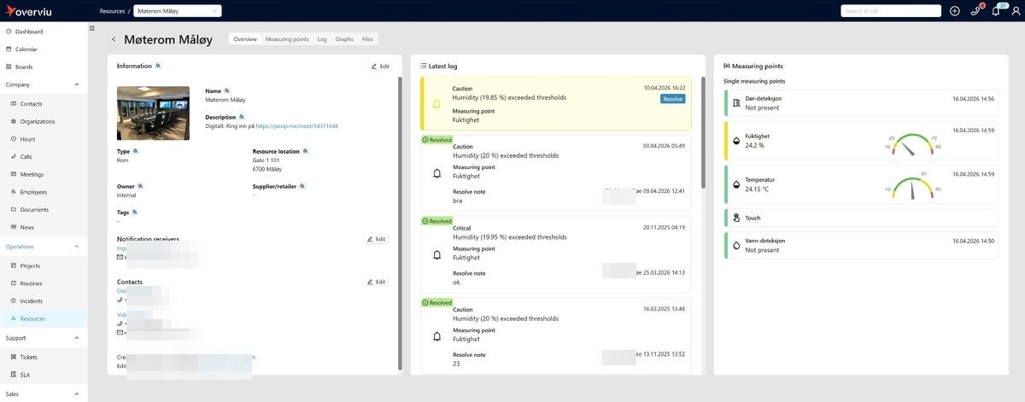
Task: Collapse the sidebar with the toggle icon
Action: coord(92,28)
